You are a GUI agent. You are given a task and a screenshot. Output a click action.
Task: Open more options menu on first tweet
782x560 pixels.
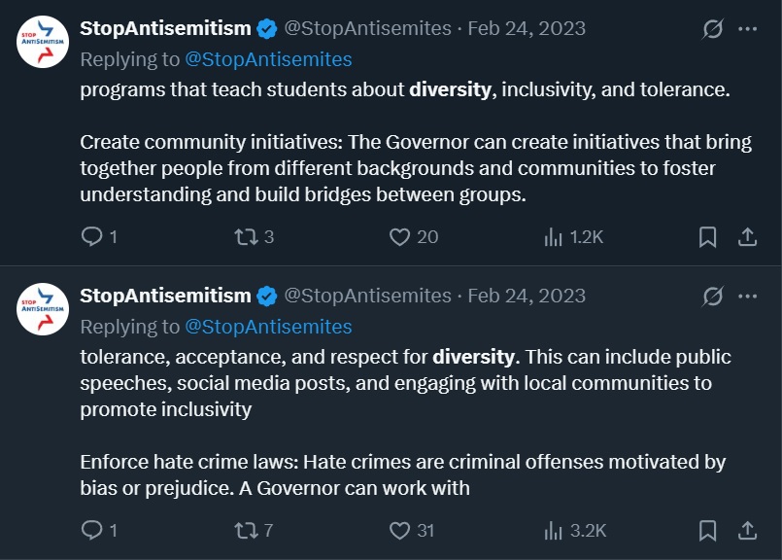pyautogui.click(x=748, y=29)
